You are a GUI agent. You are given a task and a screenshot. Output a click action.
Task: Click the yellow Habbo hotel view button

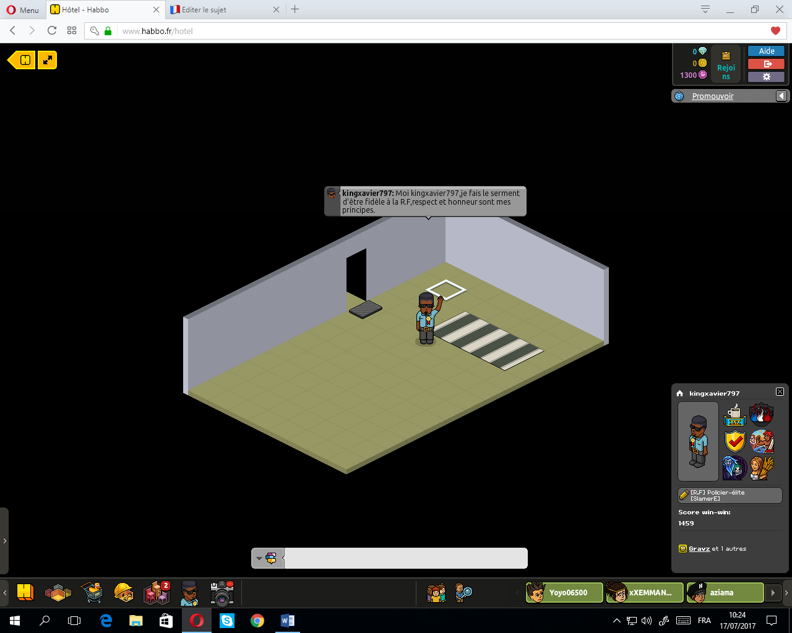(x=22, y=60)
